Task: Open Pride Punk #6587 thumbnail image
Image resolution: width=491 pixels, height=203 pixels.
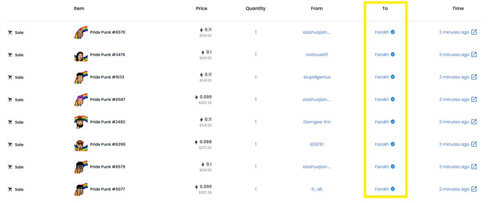Action: click(x=81, y=100)
